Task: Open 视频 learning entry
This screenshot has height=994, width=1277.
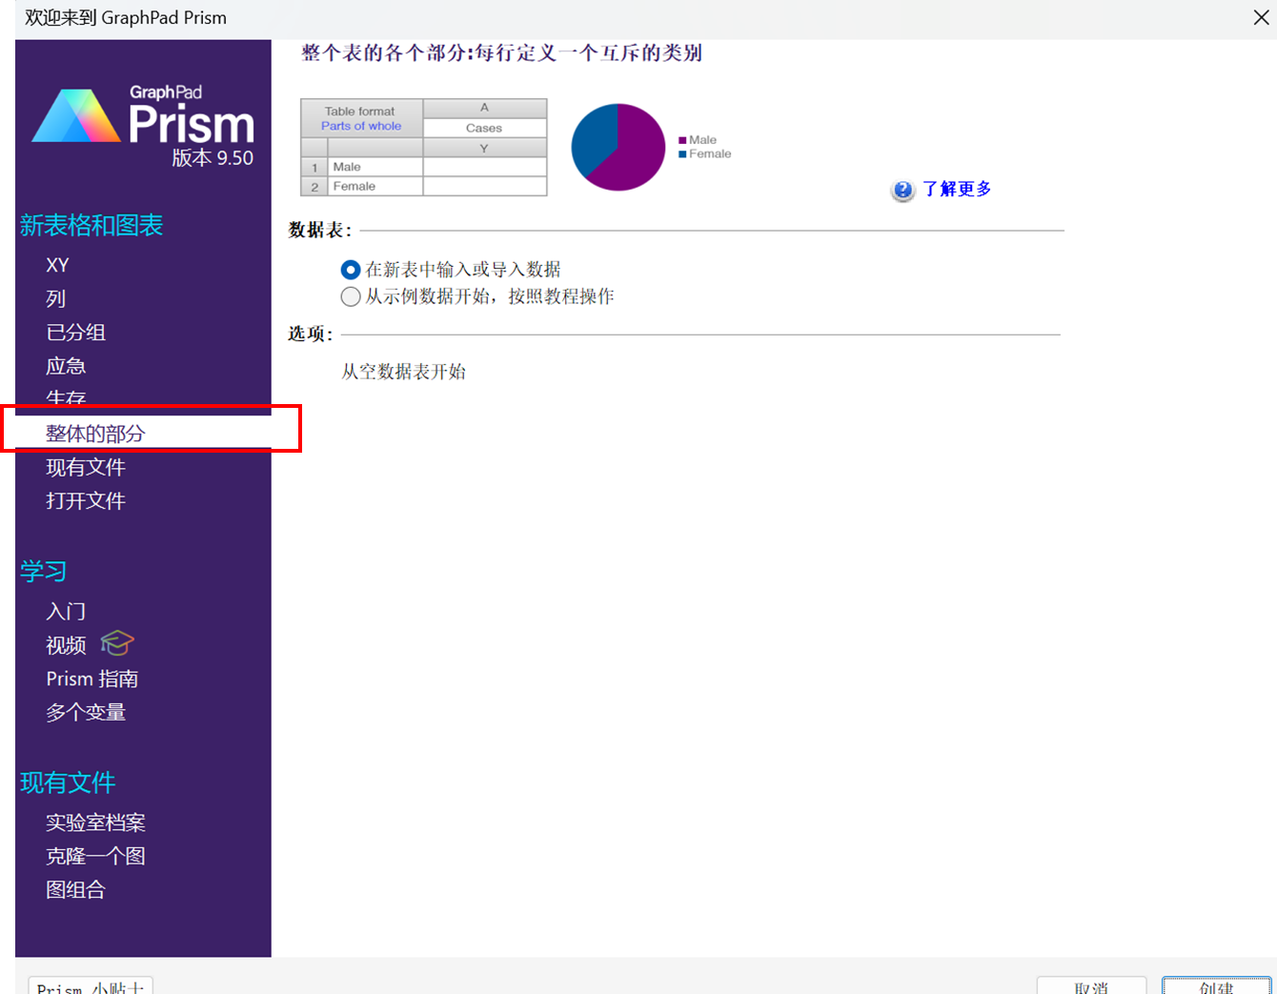Action: pyautogui.click(x=66, y=645)
